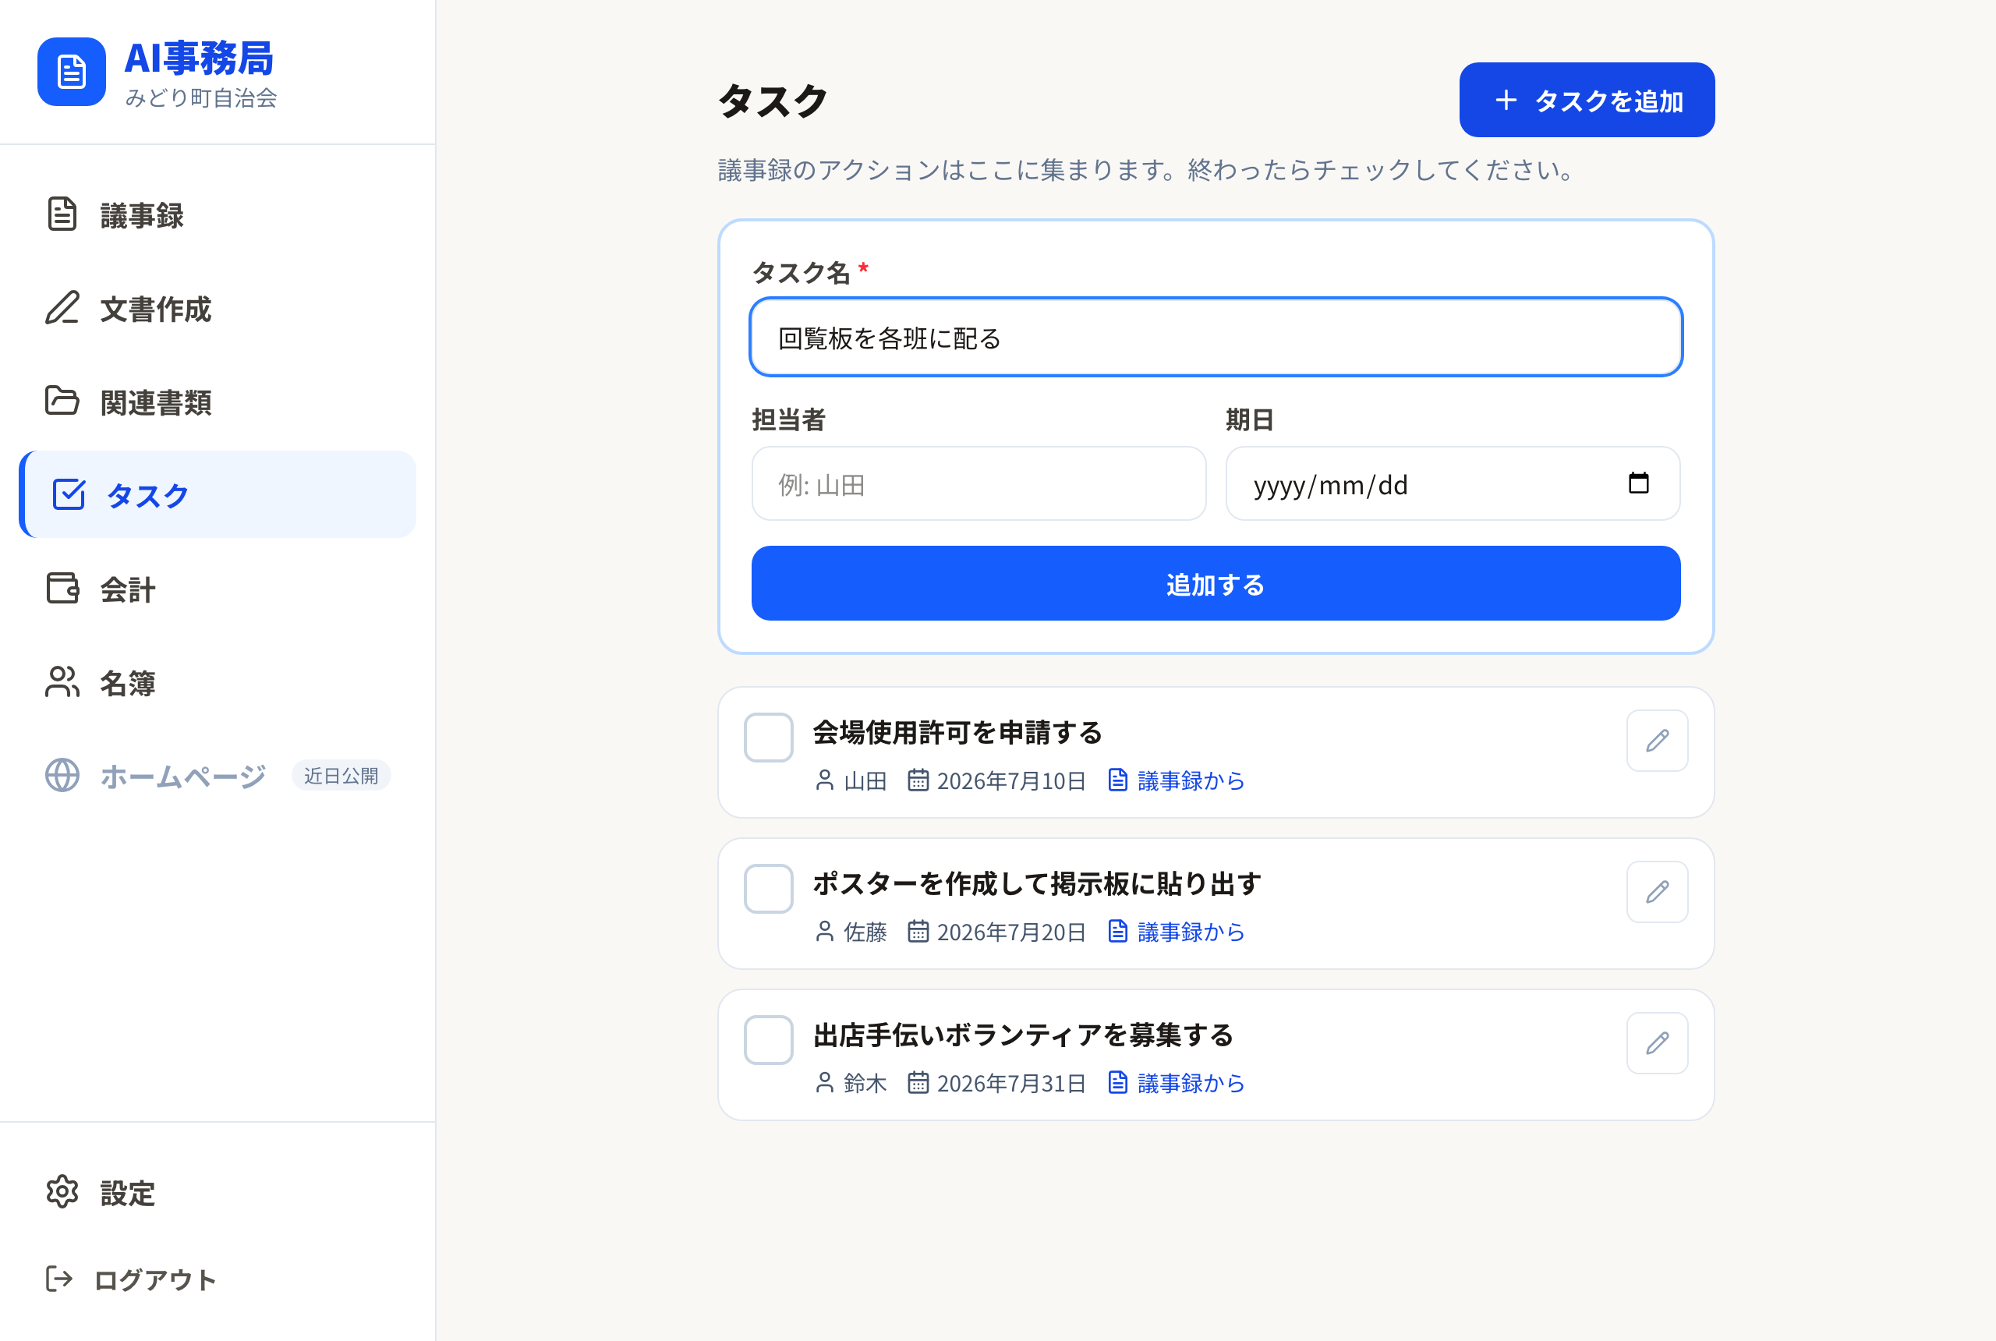Select タスク in the sidebar
The width and height of the screenshot is (1996, 1341).
click(218, 494)
